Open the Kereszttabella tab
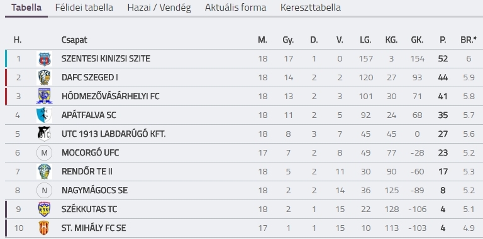 point(311,8)
